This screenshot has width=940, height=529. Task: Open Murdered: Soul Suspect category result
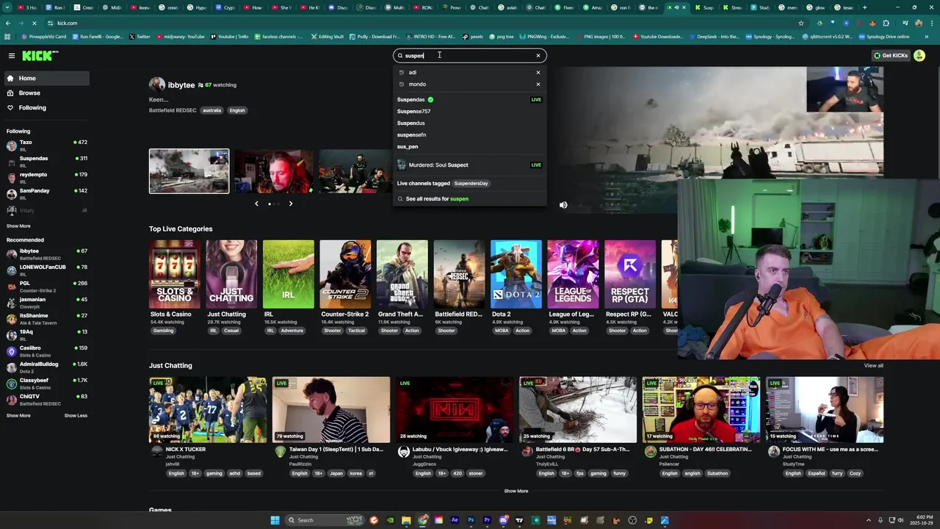pos(469,165)
